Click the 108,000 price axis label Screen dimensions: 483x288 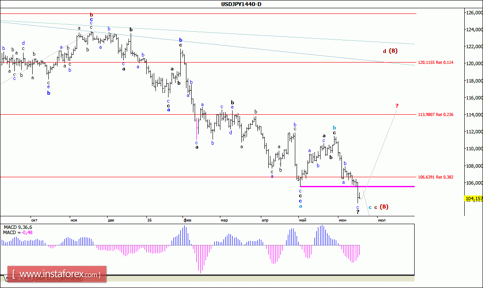(474, 166)
